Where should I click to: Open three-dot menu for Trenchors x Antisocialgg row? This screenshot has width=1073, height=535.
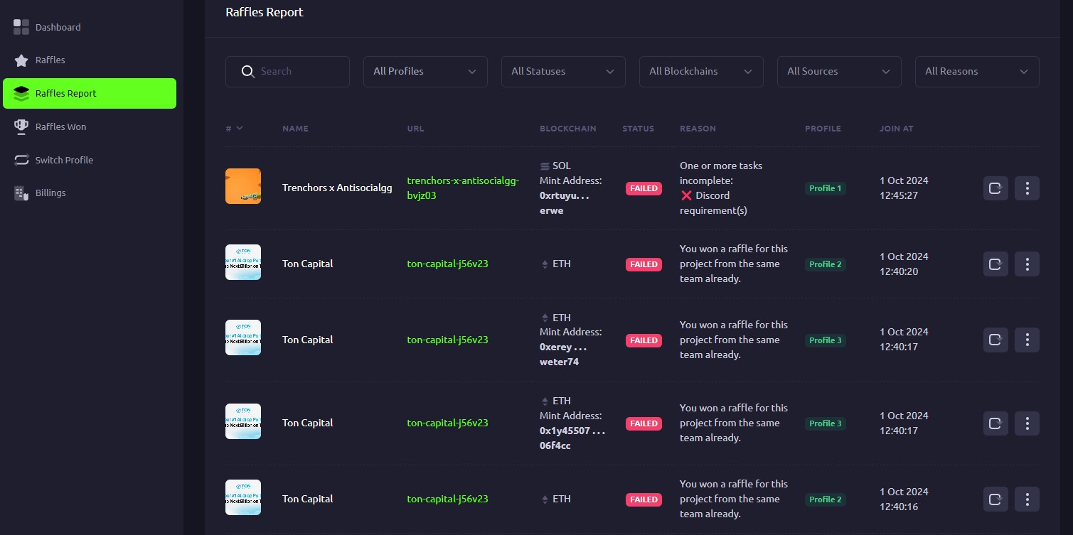(x=1027, y=188)
